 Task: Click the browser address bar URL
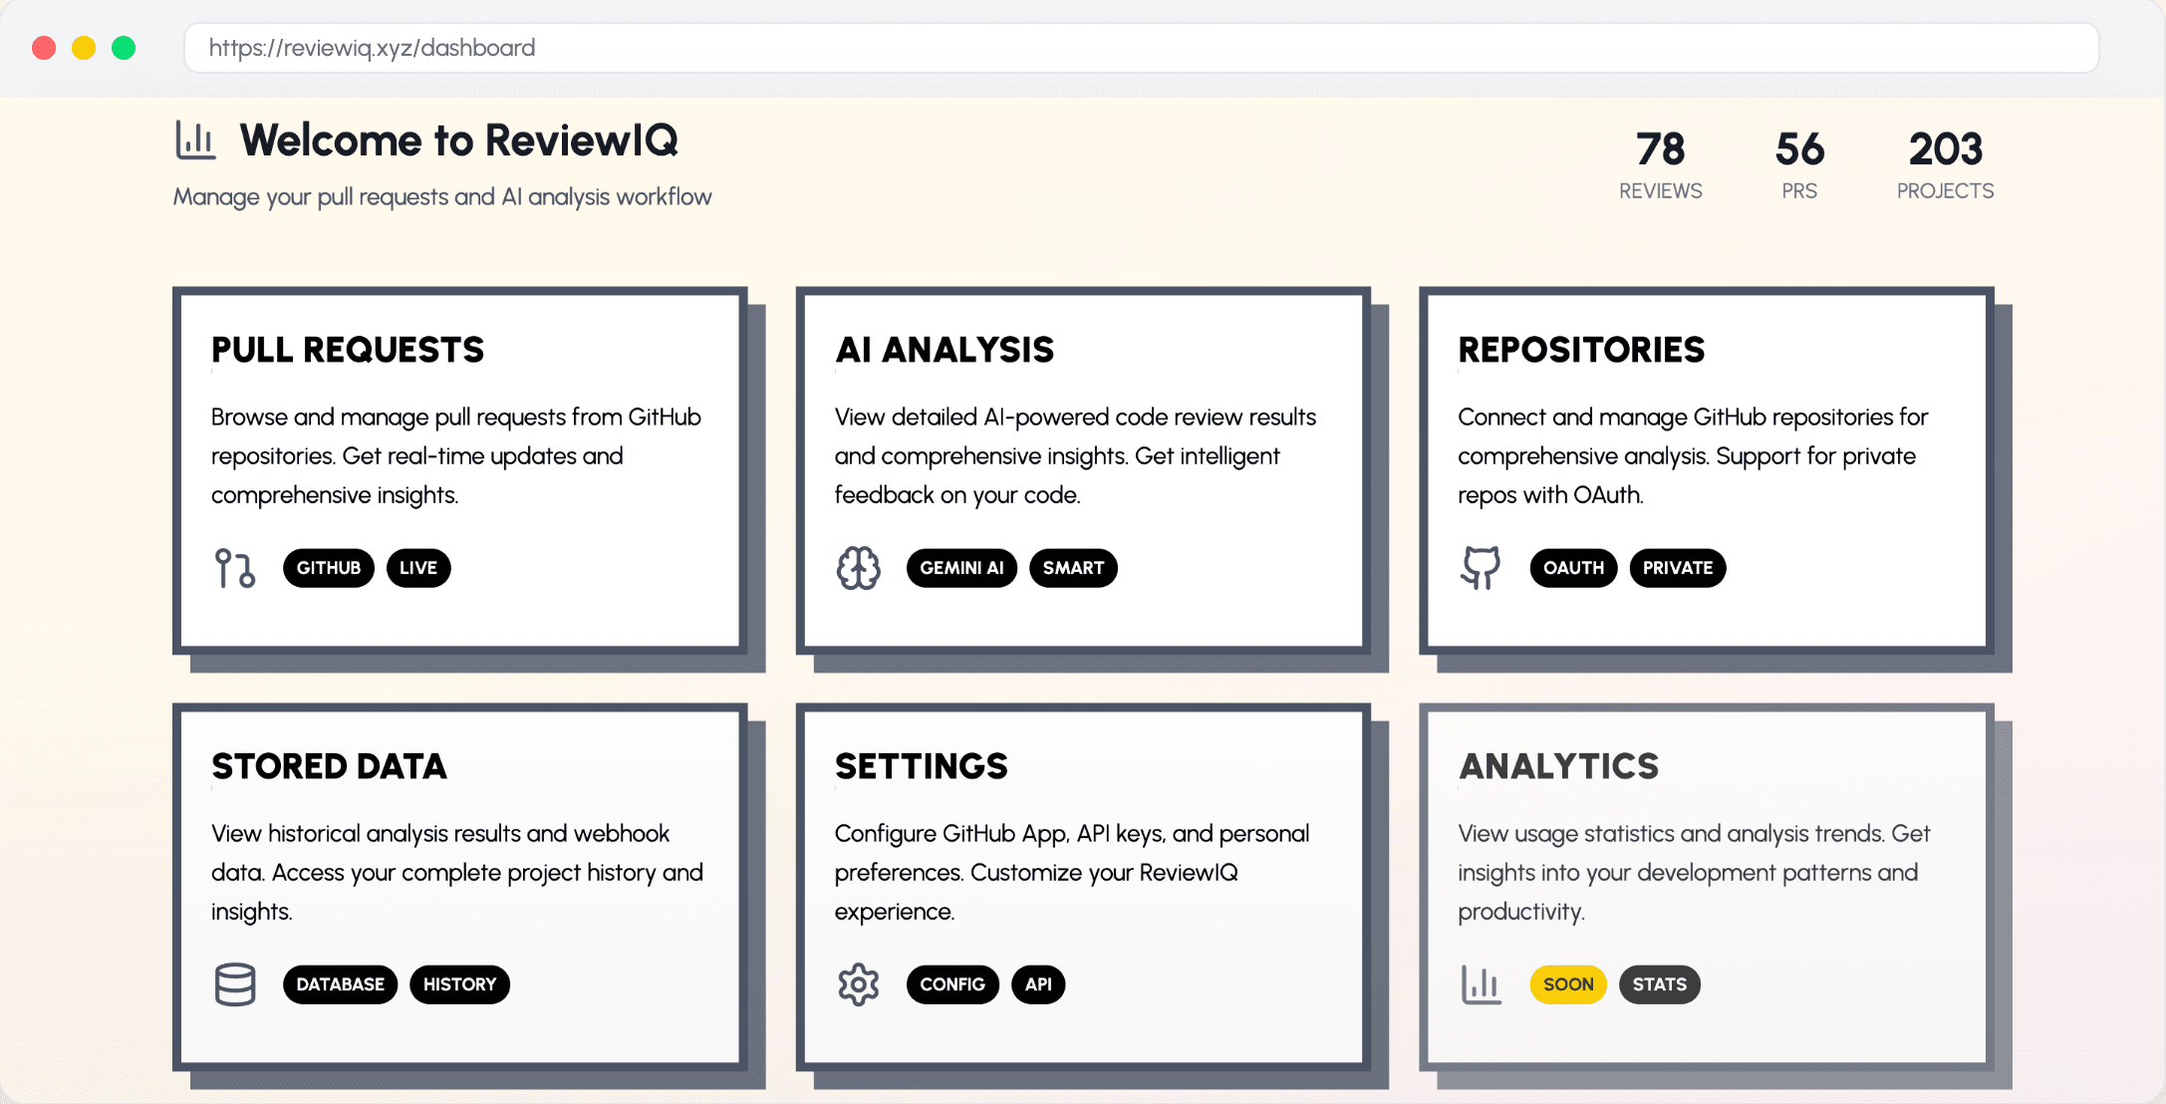372,48
